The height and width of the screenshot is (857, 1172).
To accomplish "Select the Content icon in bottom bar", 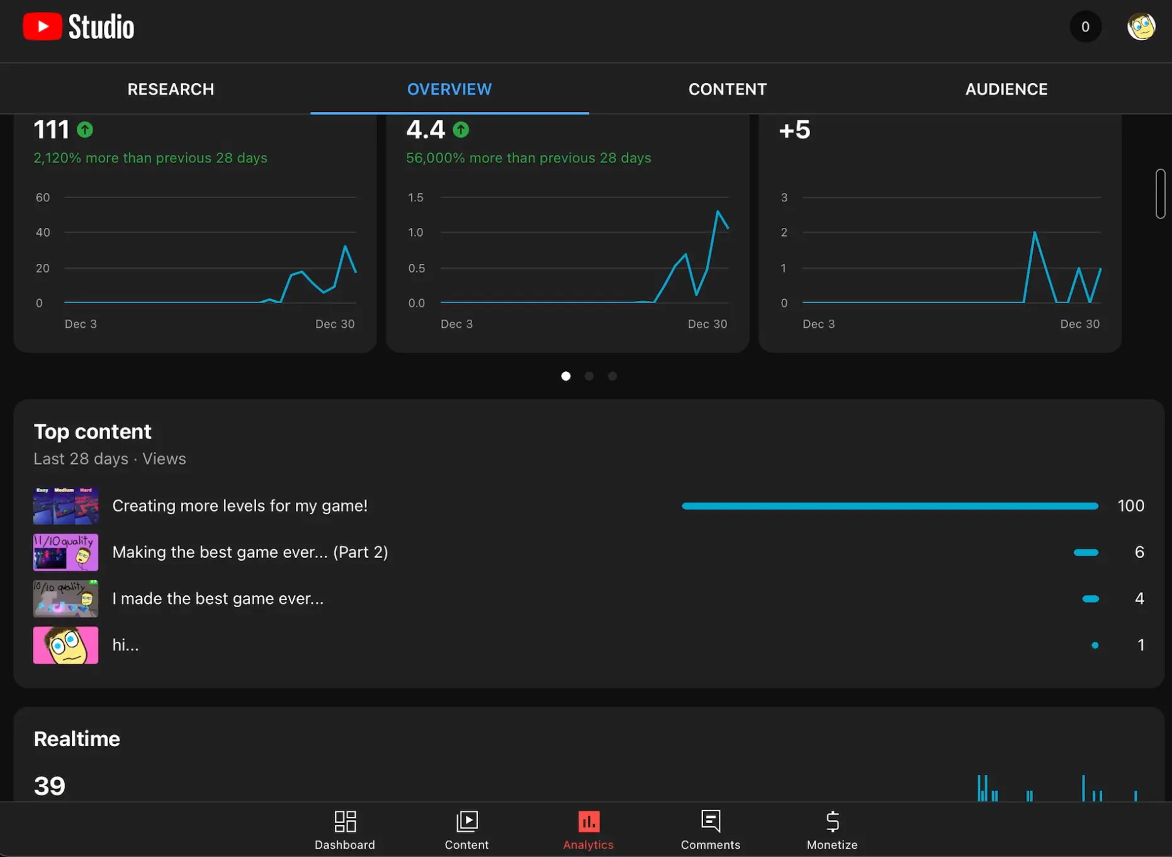I will [x=466, y=829].
